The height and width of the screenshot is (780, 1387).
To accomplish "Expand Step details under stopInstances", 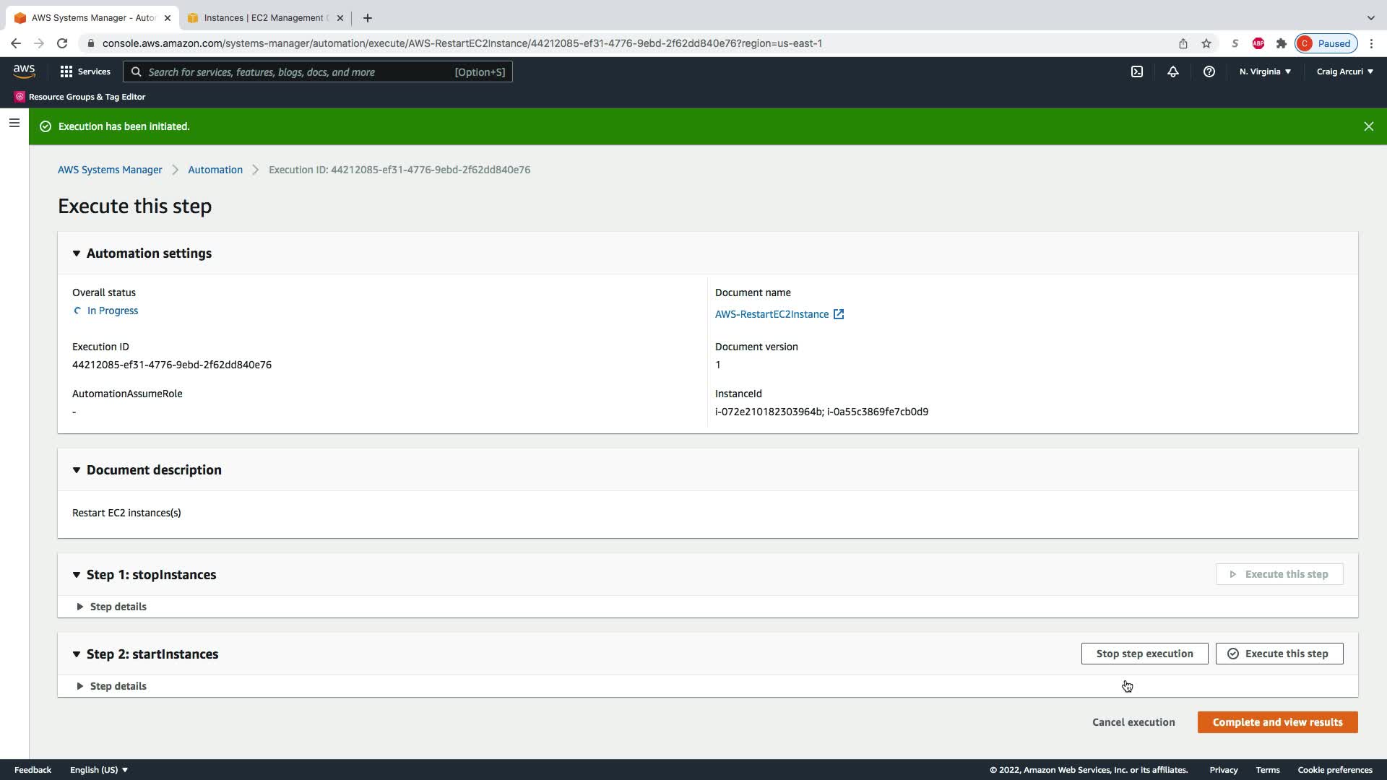I will (x=112, y=607).
